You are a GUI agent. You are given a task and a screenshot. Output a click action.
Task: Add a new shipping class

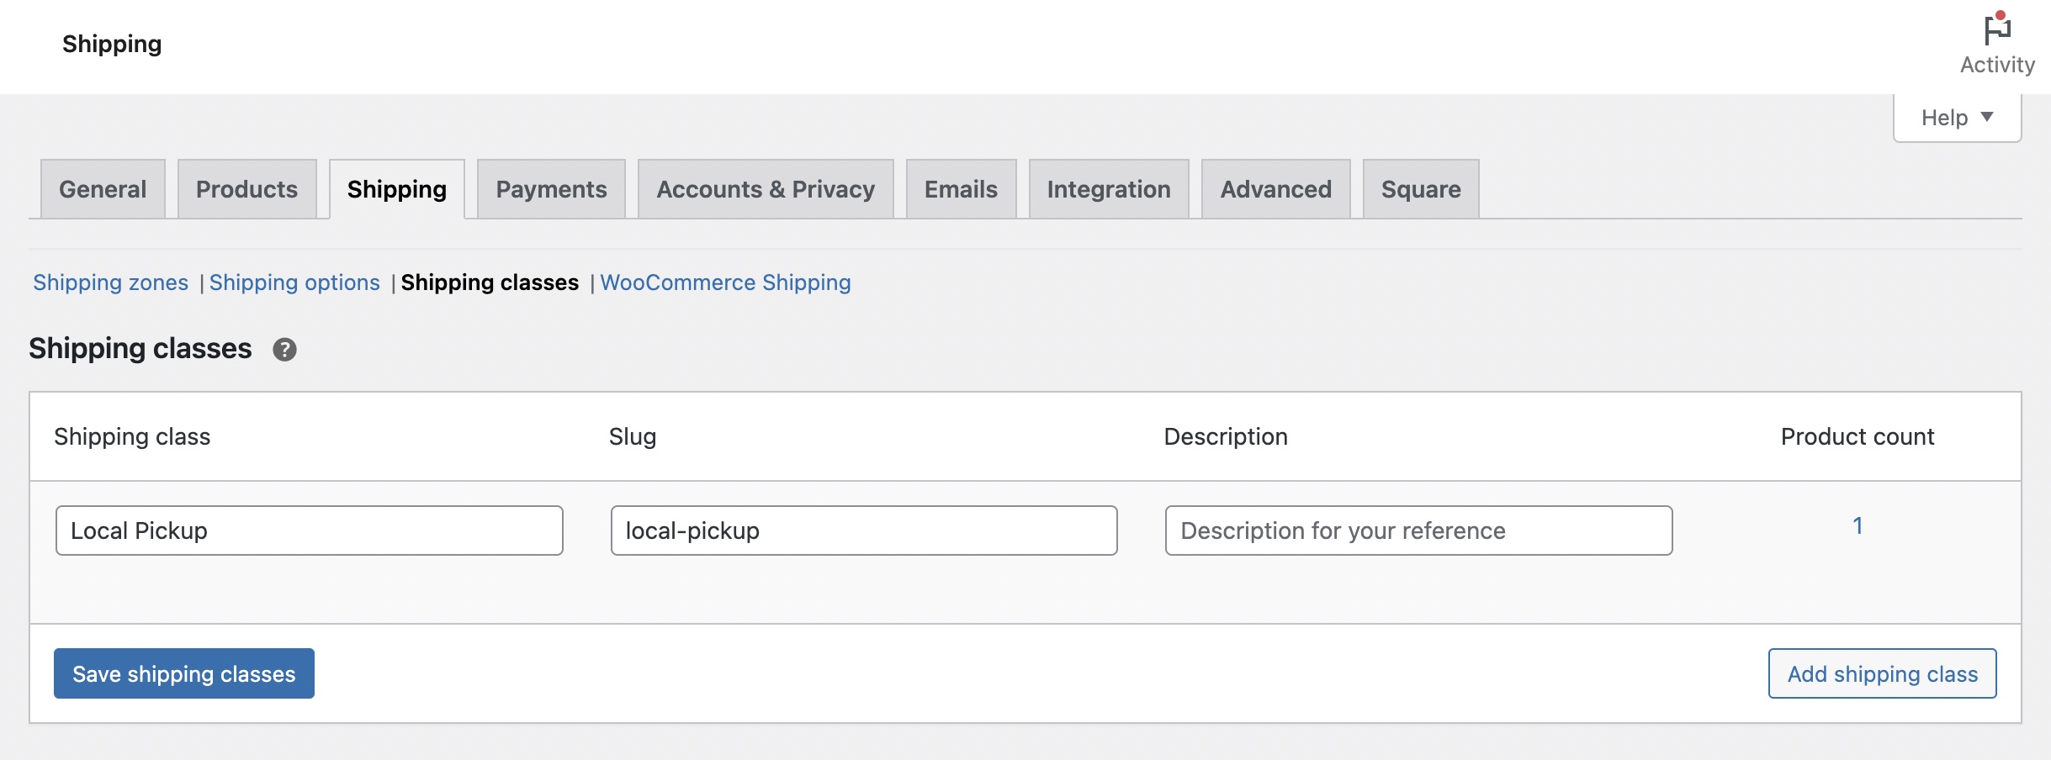click(1882, 673)
